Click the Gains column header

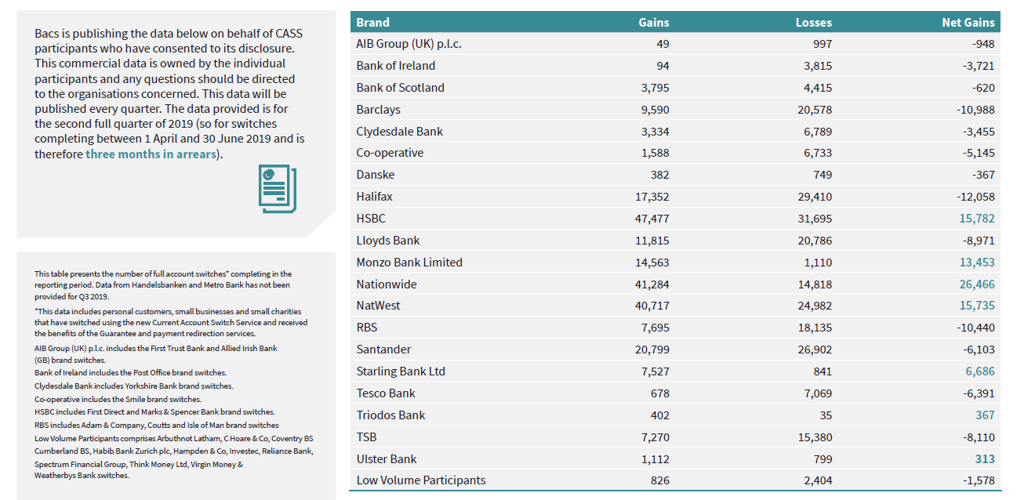point(654,22)
